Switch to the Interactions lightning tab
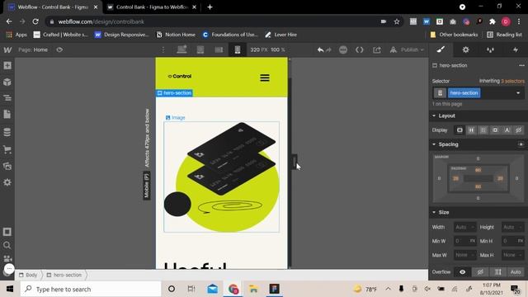The image size is (528, 297). coord(516,49)
